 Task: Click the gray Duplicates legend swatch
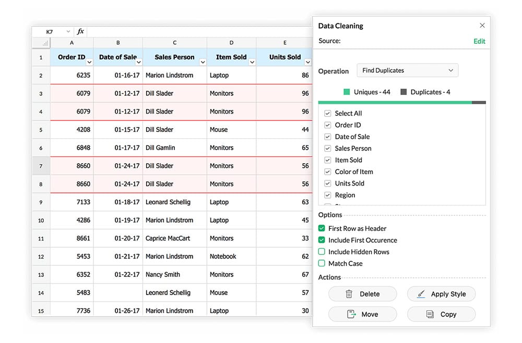[404, 92]
